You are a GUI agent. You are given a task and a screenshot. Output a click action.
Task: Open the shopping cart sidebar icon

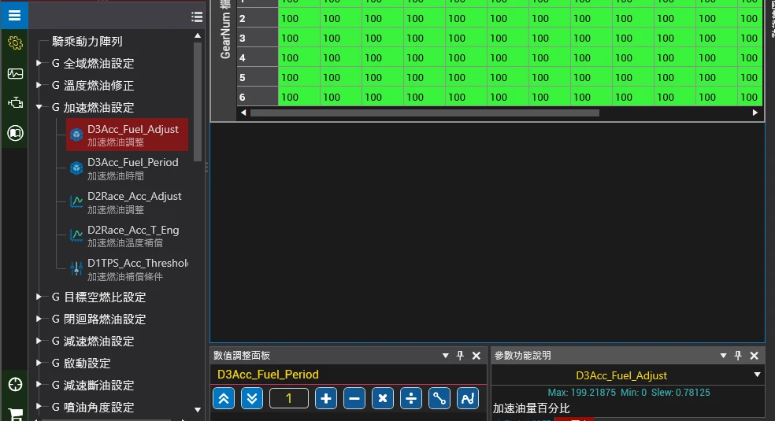tap(15, 415)
